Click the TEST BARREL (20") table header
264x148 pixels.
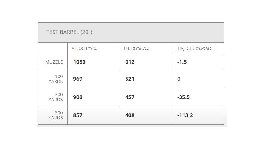pos(69,32)
